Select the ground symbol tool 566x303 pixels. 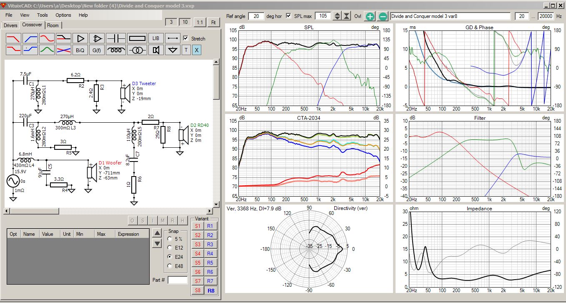point(173,50)
